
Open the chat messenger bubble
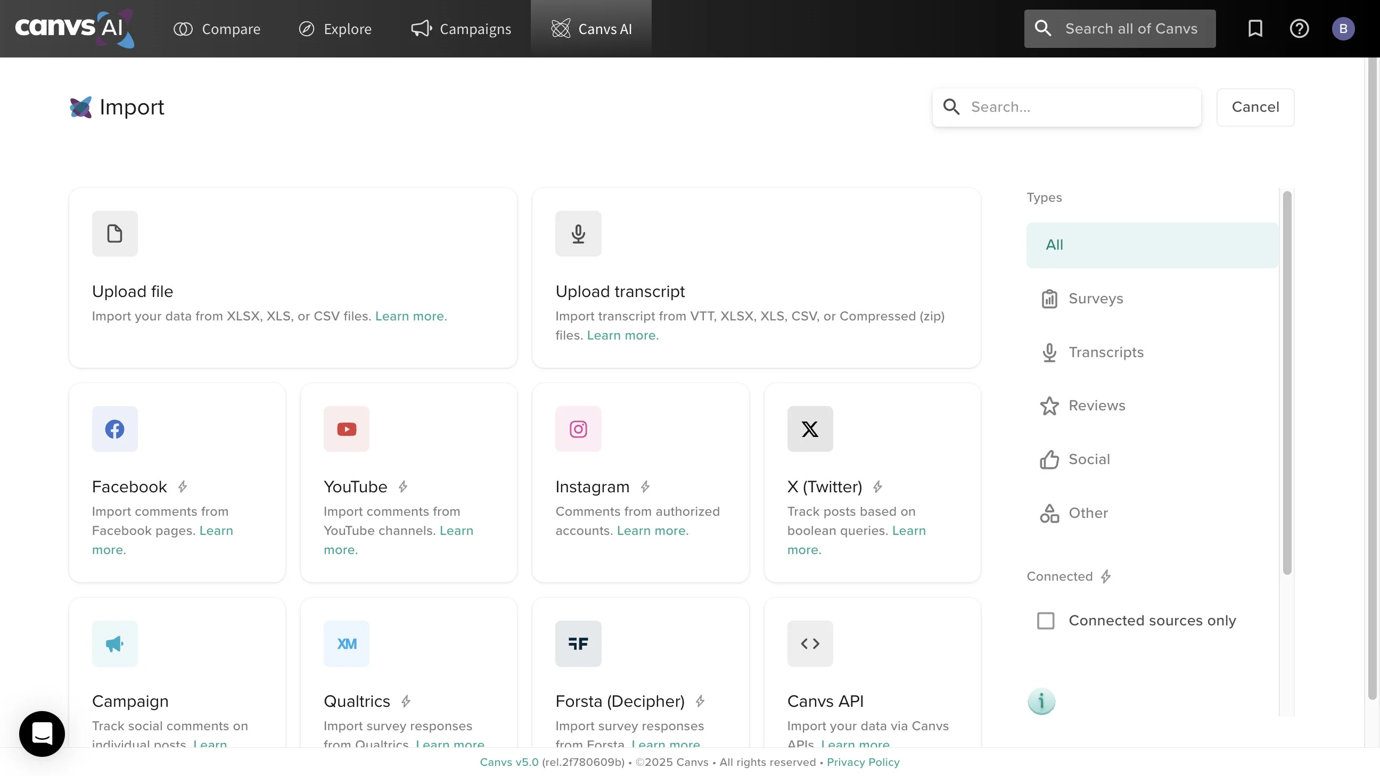[42, 734]
